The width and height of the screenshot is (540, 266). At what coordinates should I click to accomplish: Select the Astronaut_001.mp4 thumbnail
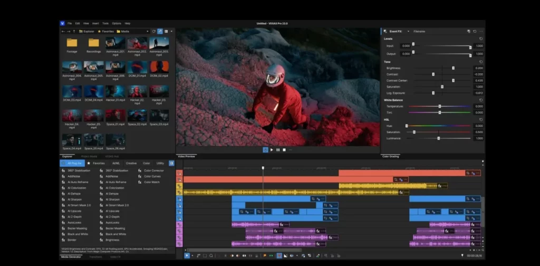point(115,43)
